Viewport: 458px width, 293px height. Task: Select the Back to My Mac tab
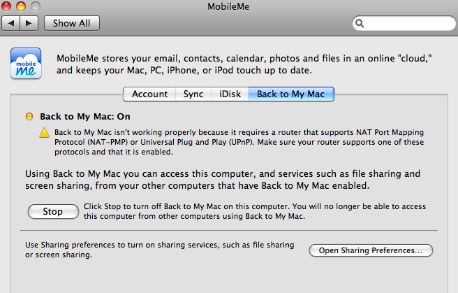point(290,94)
